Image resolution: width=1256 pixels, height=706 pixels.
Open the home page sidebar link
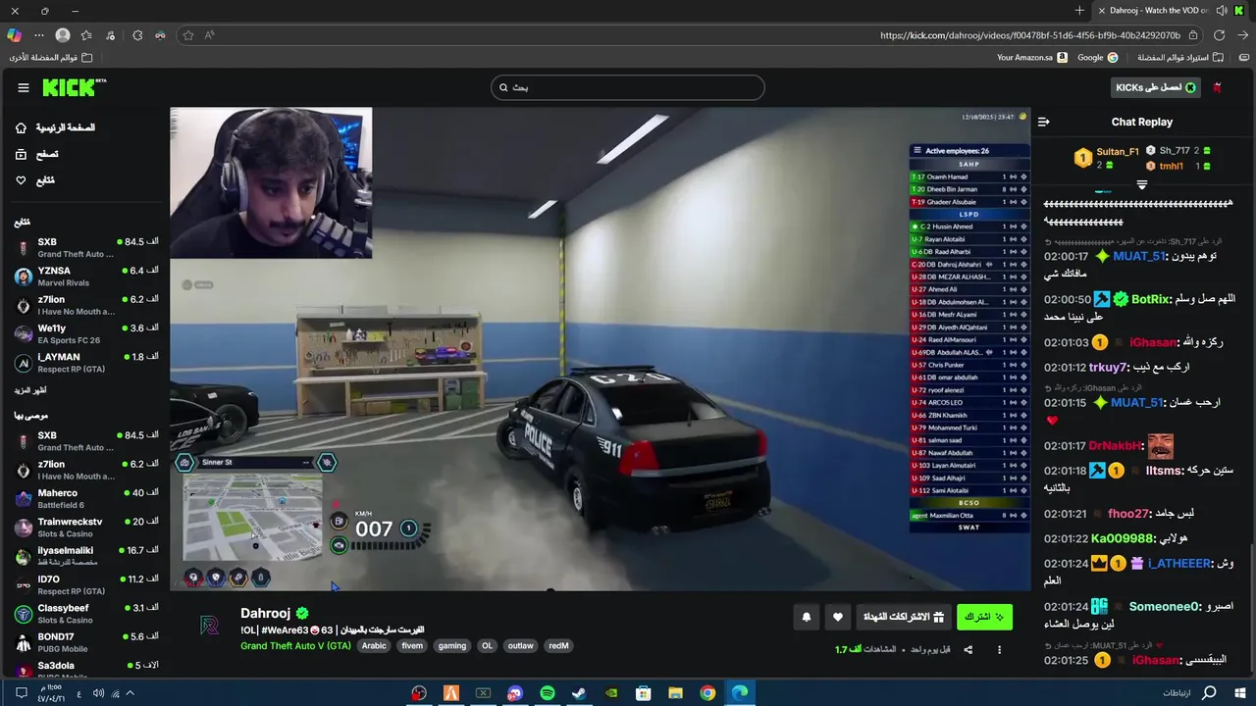[x=57, y=127]
